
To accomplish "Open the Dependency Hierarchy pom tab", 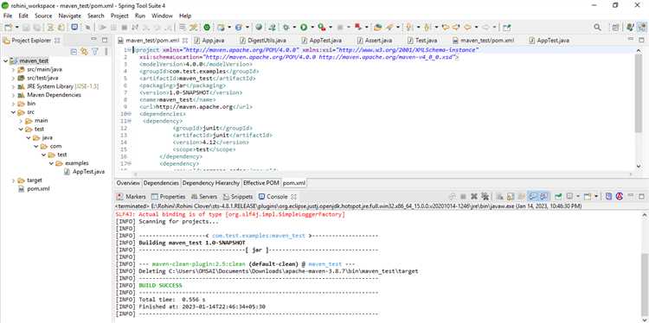I will pyautogui.click(x=210, y=183).
